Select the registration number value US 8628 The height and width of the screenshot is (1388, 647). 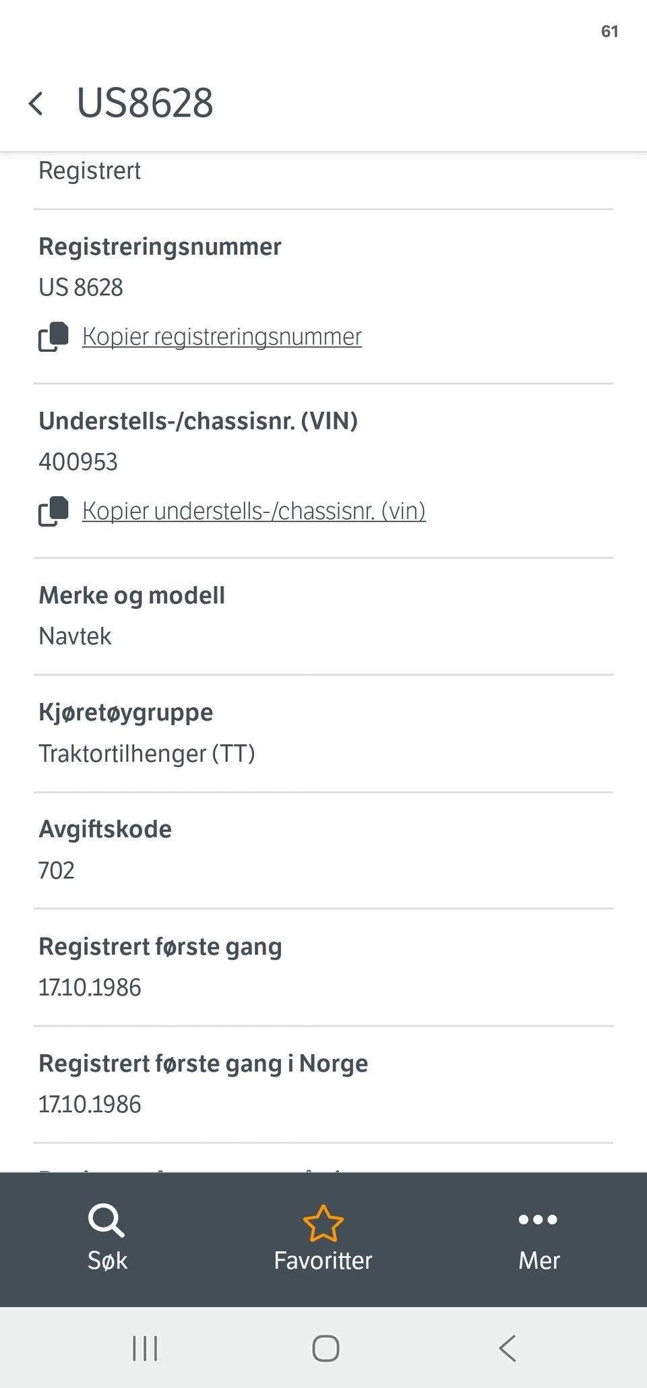click(x=81, y=287)
